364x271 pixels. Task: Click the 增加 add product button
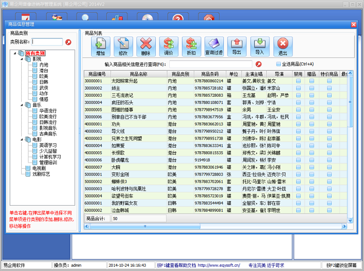[101, 47]
